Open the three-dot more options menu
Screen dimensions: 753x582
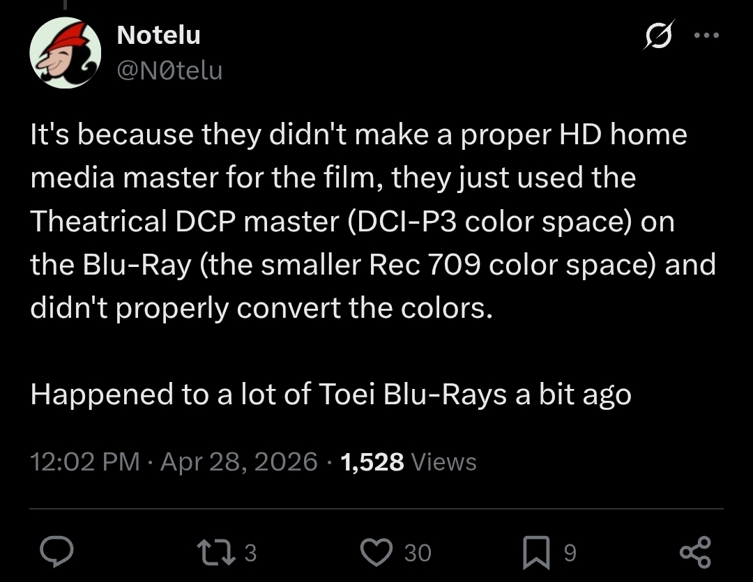[706, 35]
